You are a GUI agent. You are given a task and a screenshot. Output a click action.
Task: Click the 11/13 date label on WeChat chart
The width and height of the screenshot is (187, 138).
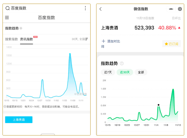[x=178, y=125]
